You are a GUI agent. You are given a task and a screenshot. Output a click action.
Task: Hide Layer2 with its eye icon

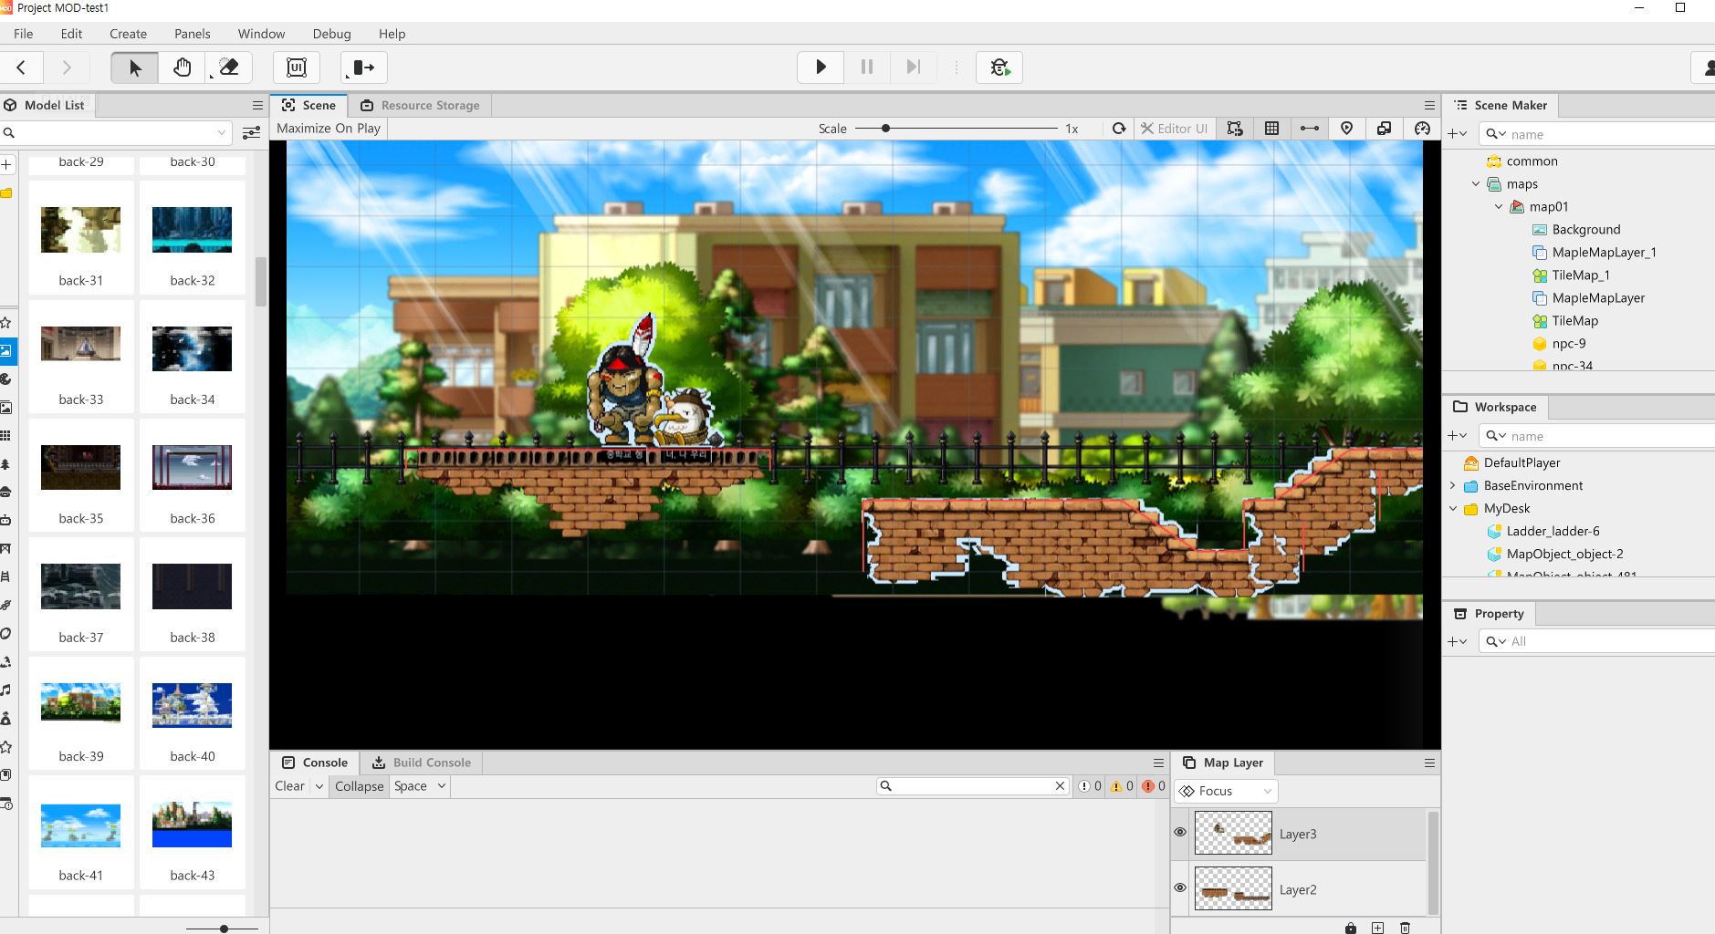click(x=1180, y=887)
